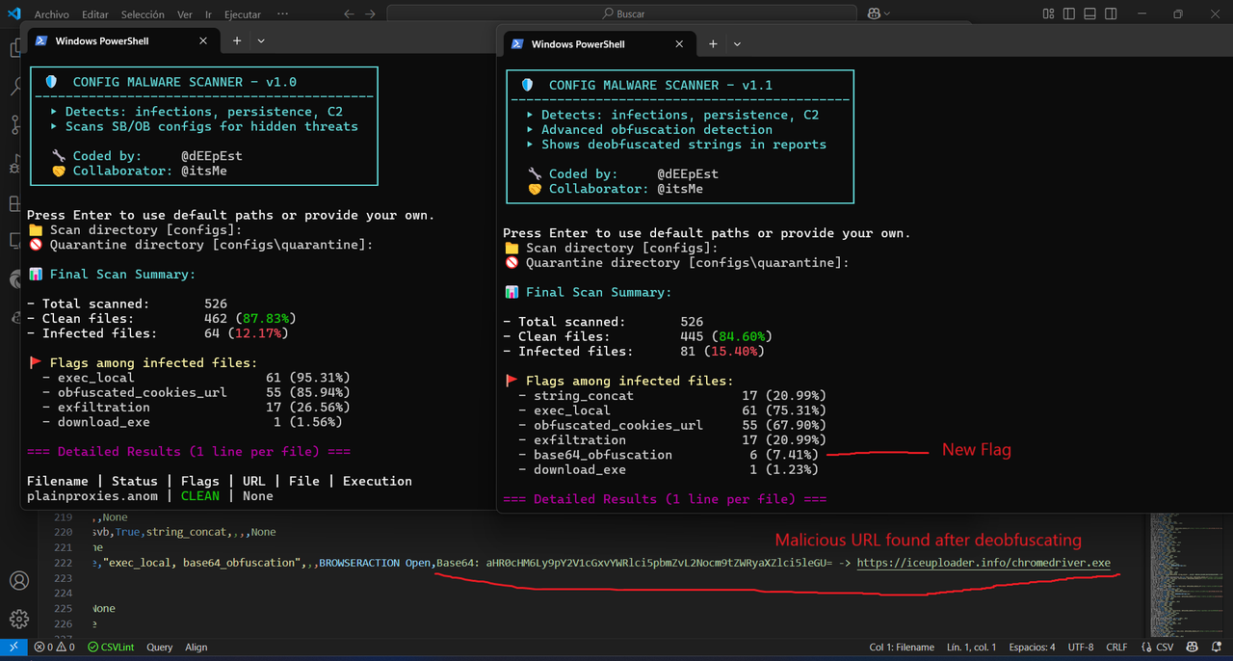Click the Copilot status bar icon
This screenshot has height=661, width=1233.
1192,648
